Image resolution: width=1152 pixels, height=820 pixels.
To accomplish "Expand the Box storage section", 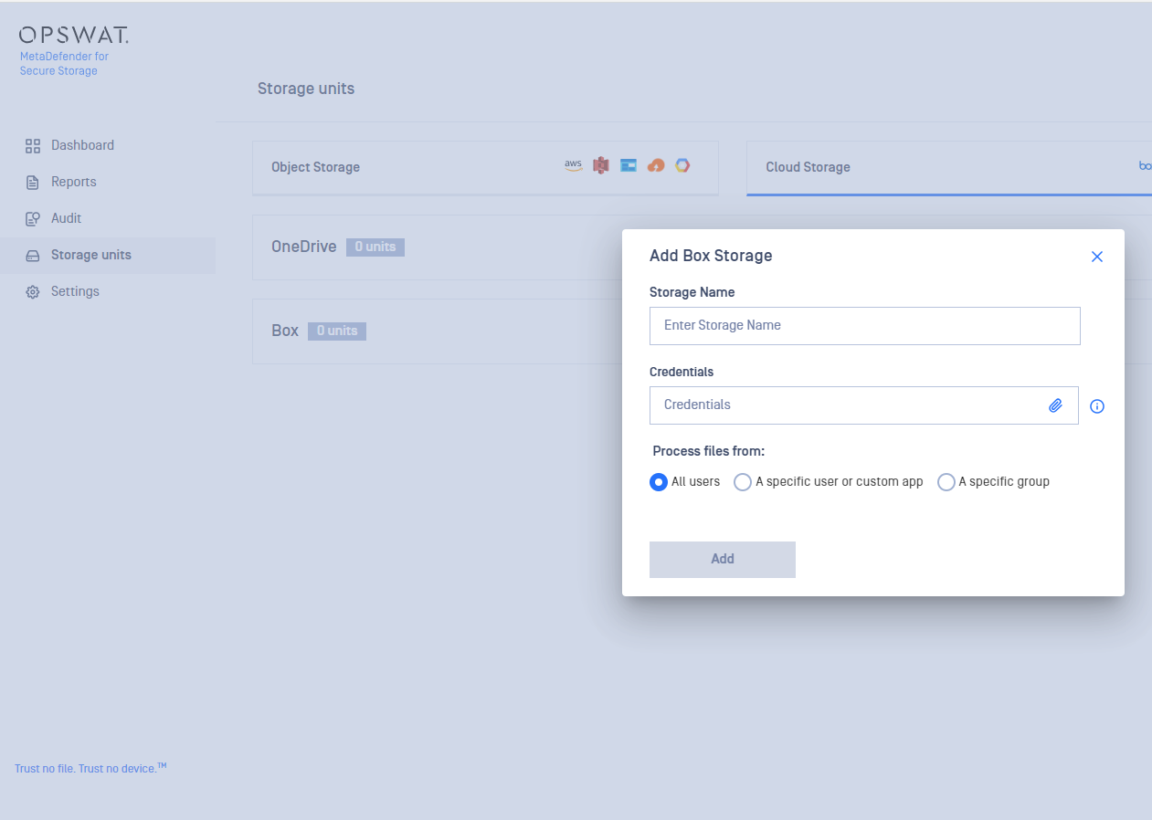I will click(x=437, y=331).
